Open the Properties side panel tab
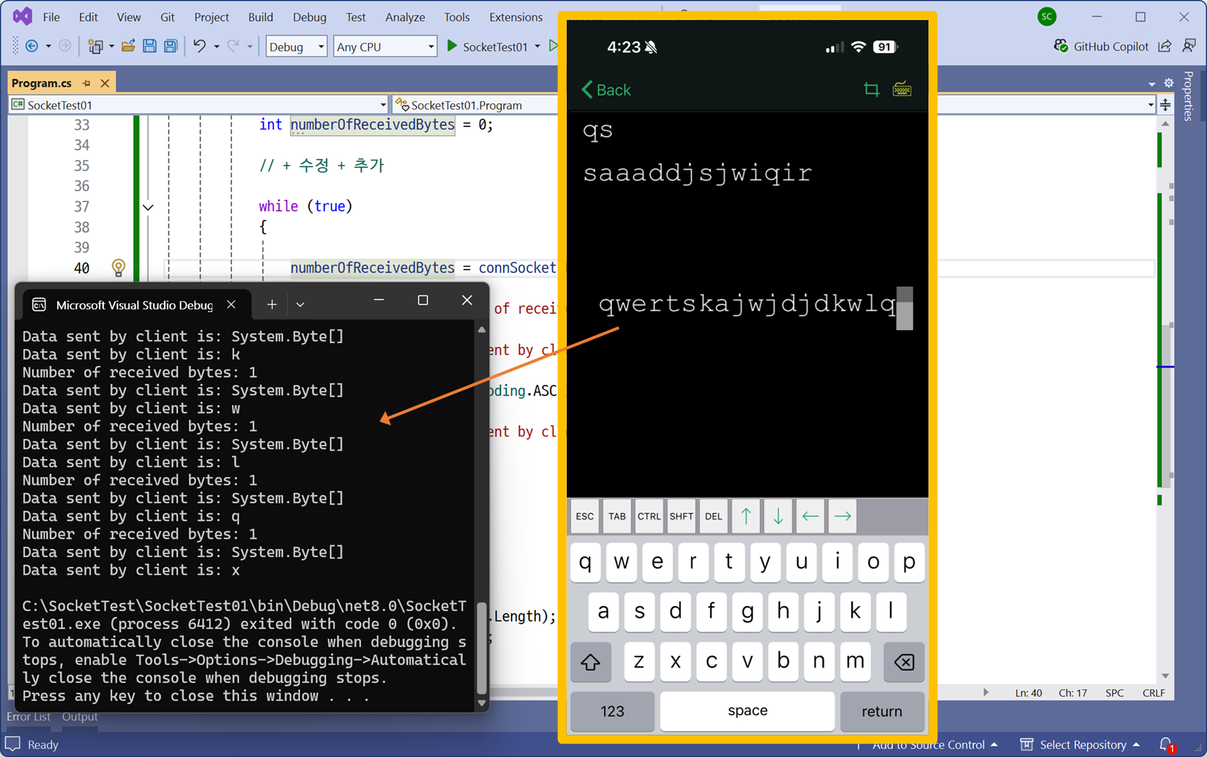The height and width of the screenshot is (757, 1207). (x=1188, y=95)
